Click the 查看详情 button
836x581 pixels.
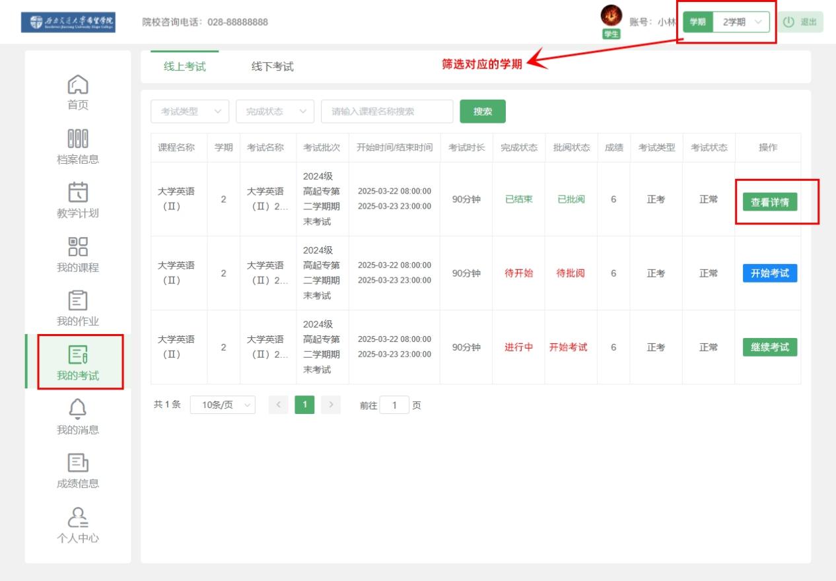[x=770, y=202]
